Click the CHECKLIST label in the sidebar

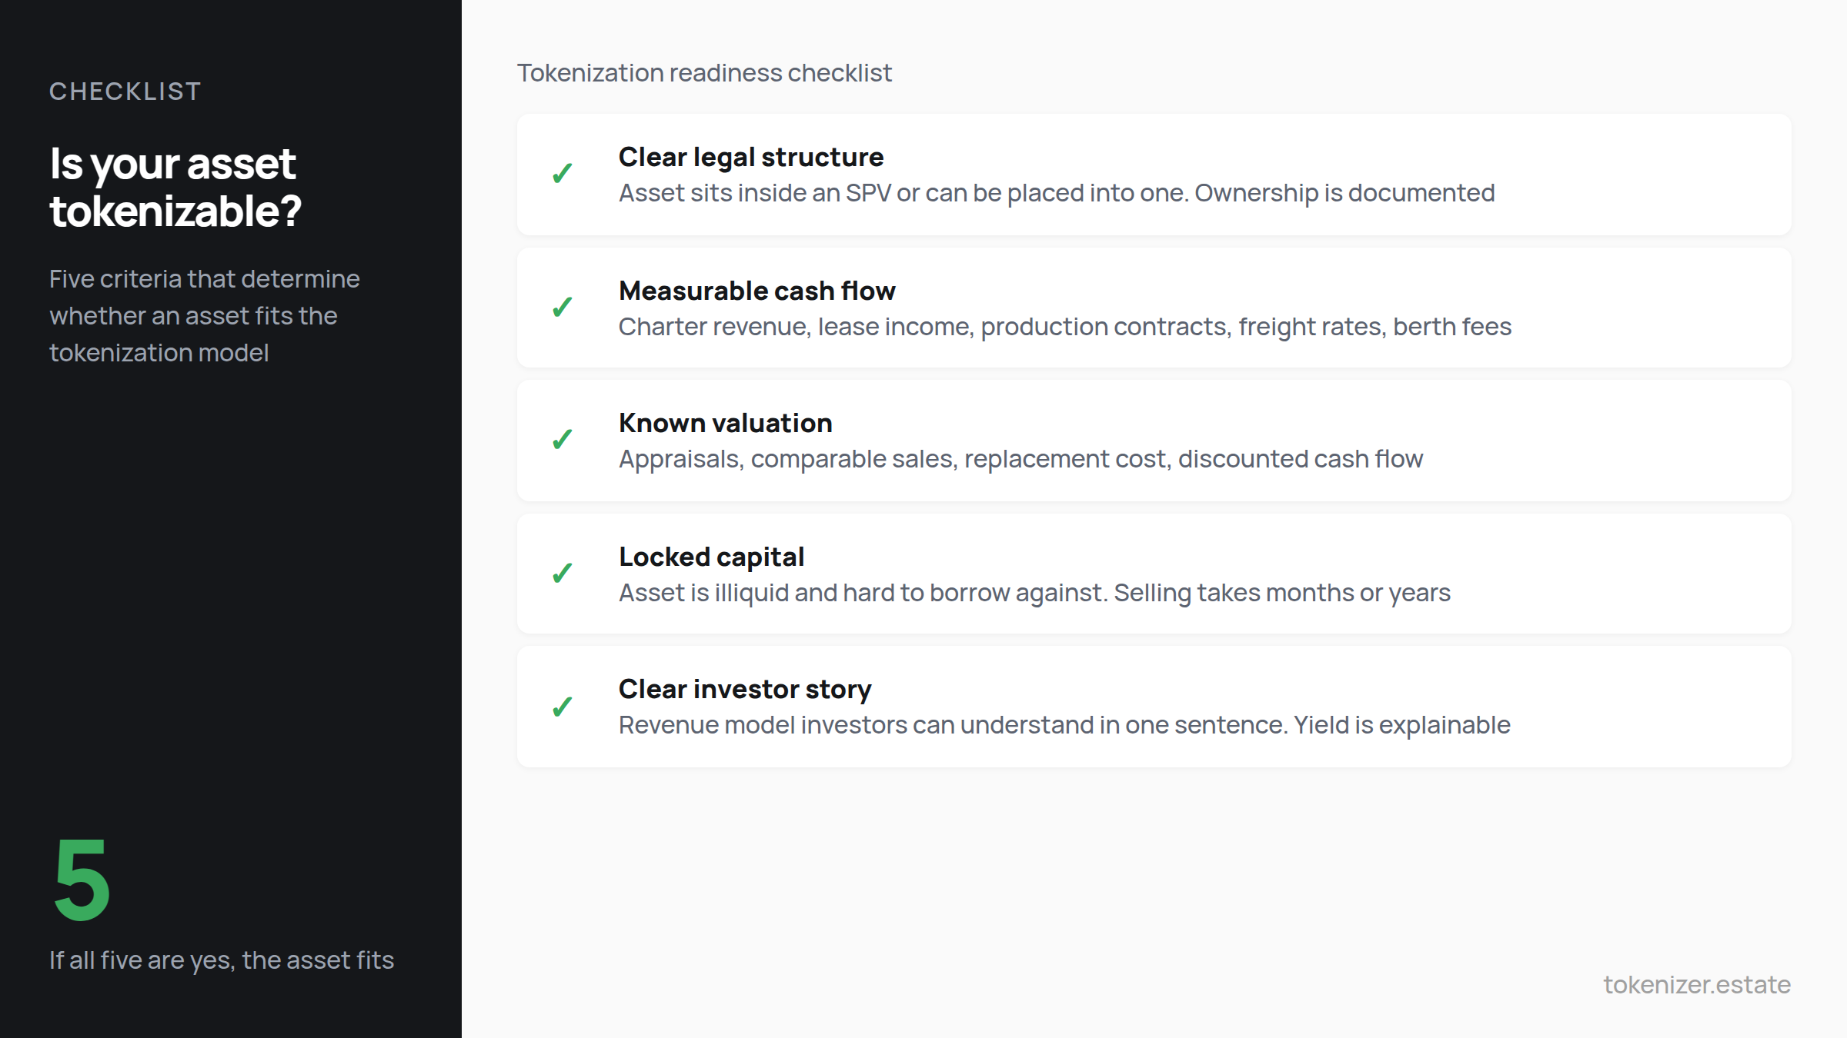(125, 91)
